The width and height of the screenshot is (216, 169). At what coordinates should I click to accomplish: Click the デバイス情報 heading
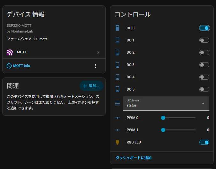[26, 14]
